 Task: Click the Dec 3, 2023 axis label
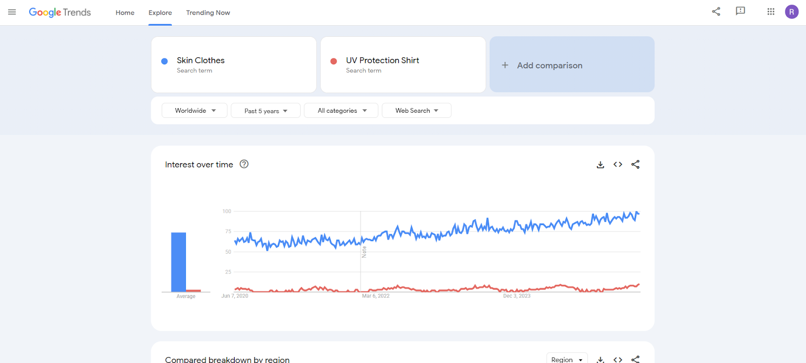click(517, 296)
